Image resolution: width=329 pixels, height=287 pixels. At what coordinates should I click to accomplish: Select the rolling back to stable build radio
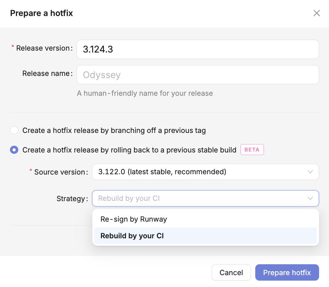click(14, 150)
